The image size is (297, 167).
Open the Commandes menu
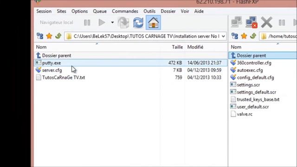coord(125,11)
